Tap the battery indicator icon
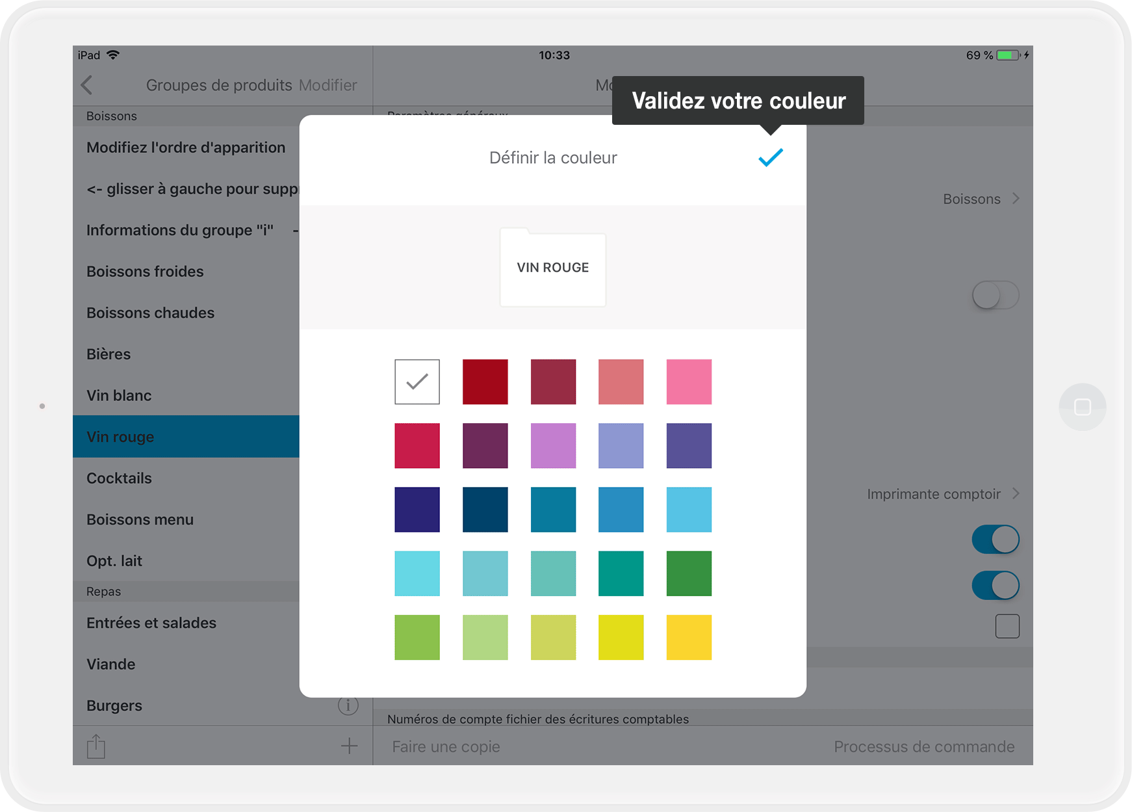 [x=1009, y=55]
